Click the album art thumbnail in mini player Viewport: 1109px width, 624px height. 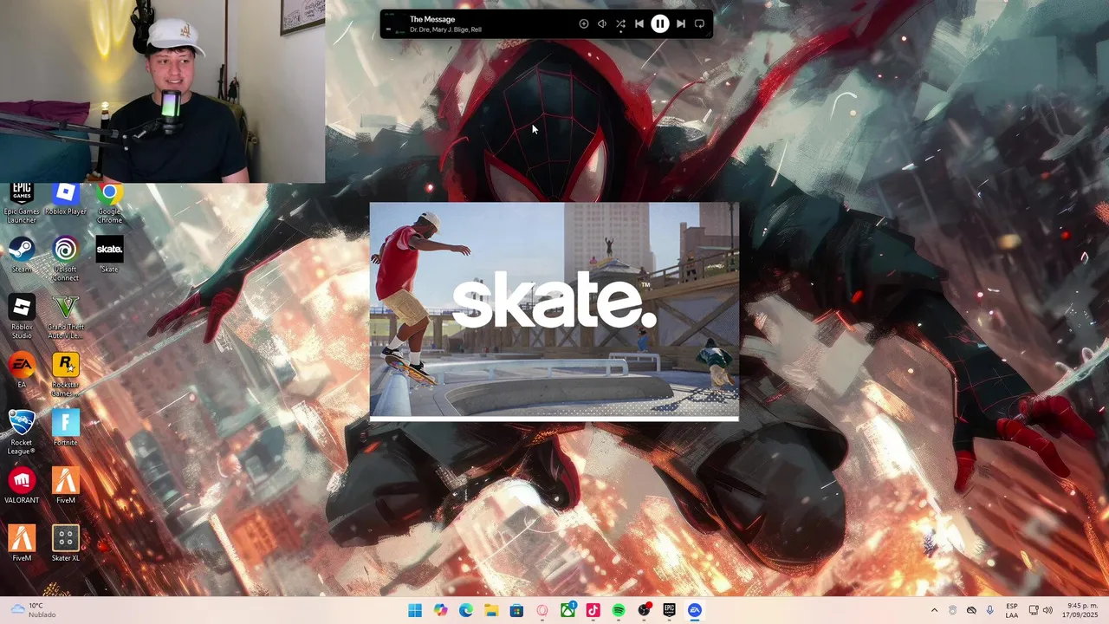tap(394, 24)
